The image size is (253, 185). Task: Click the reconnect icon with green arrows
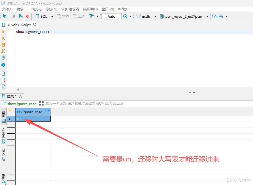(21, 16)
